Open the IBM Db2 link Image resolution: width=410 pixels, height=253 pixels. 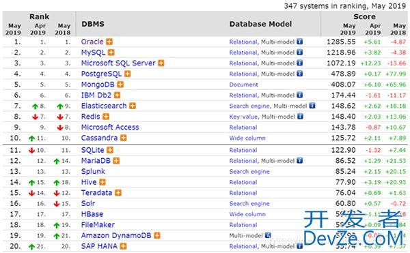96,95
